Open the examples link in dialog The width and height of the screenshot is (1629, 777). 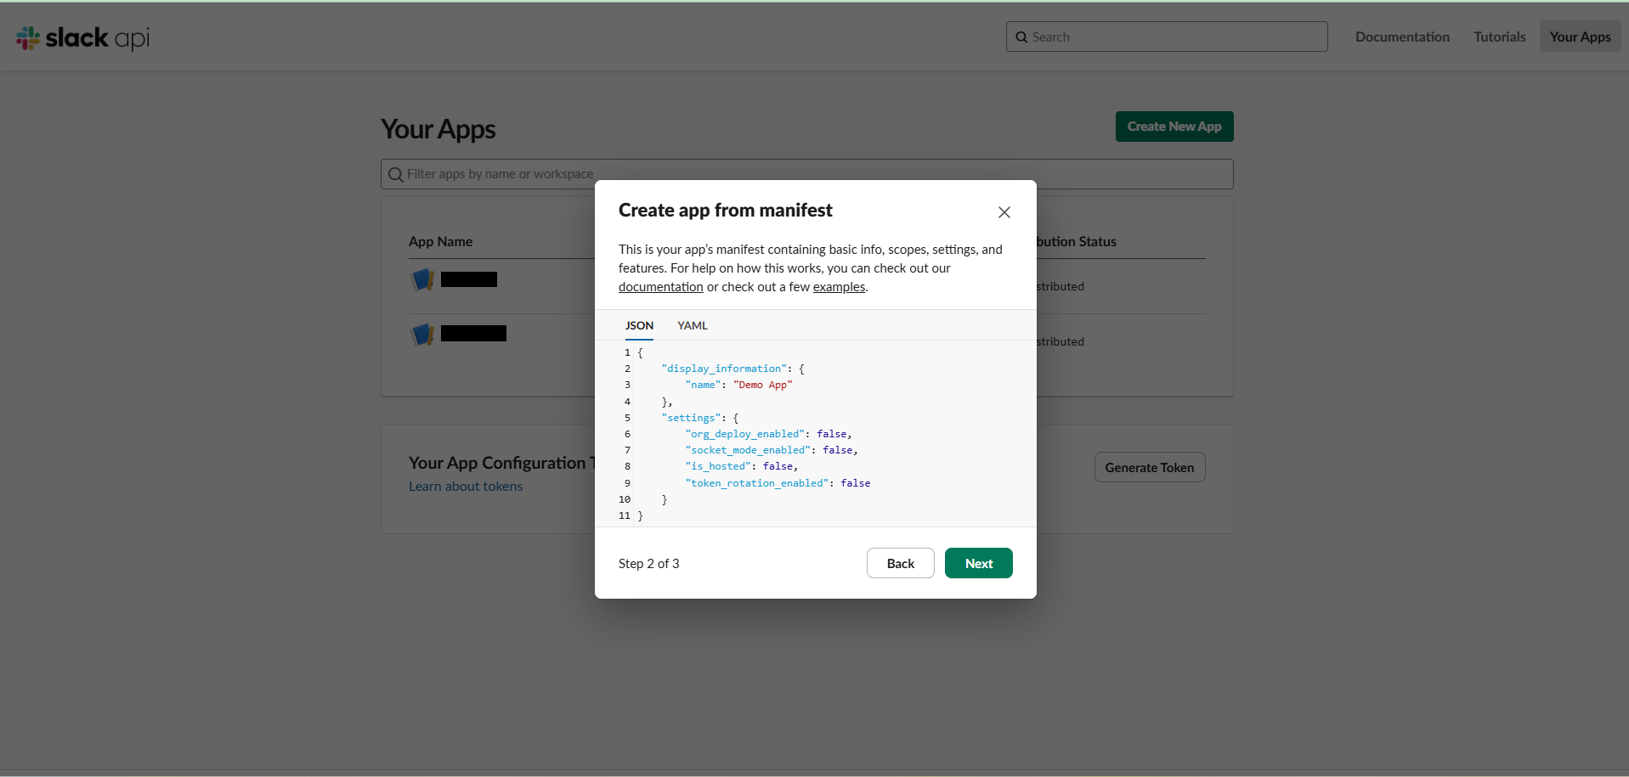839,287
